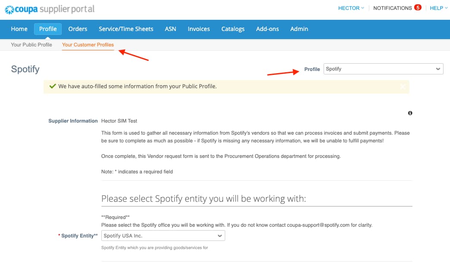This screenshot has height=262, width=450.
Task: Expand the HELP dropdown menu
Action: [439, 8]
